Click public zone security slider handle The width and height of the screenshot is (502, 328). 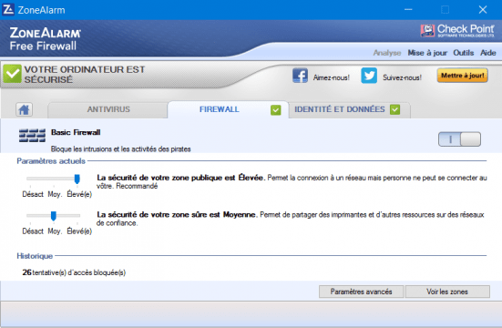coord(77,179)
